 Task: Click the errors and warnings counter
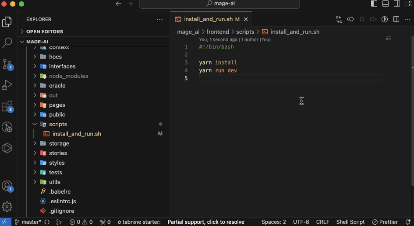point(81,222)
